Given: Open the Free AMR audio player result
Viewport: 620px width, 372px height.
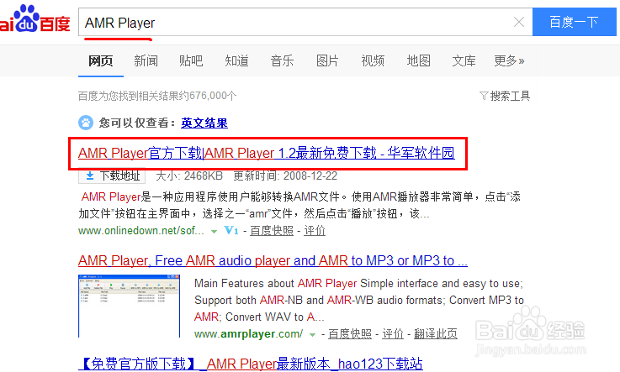Looking at the screenshot, I should point(273,261).
